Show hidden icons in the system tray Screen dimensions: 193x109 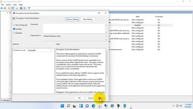tap(173, 106)
